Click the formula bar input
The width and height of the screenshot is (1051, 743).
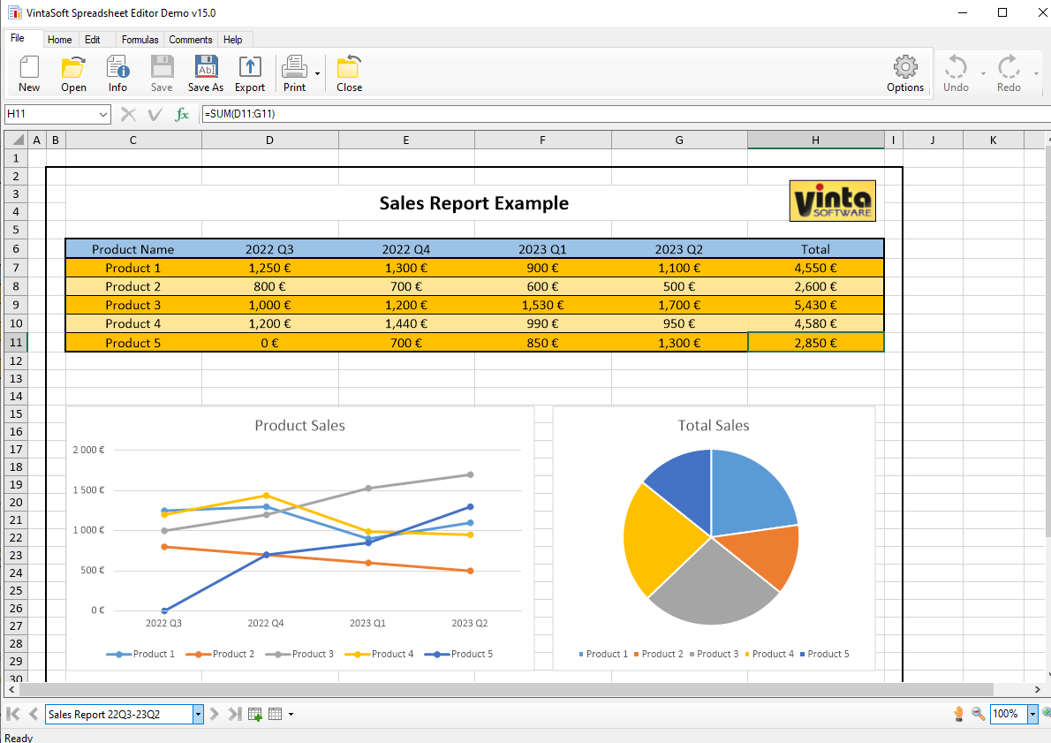[x=626, y=114]
